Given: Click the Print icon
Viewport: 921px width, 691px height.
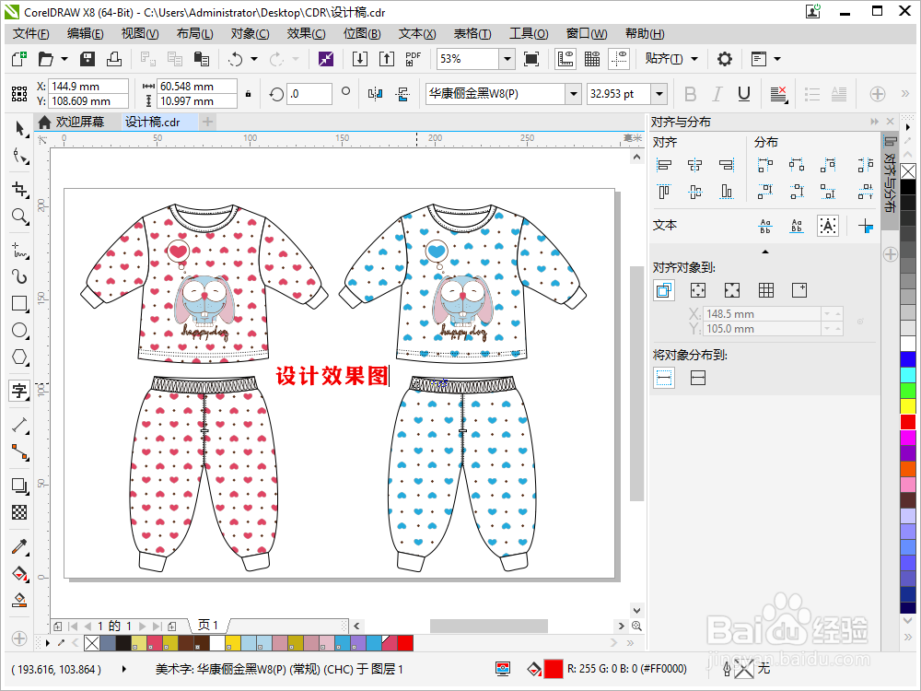Looking at the screenshot, I should click(114, 59).
